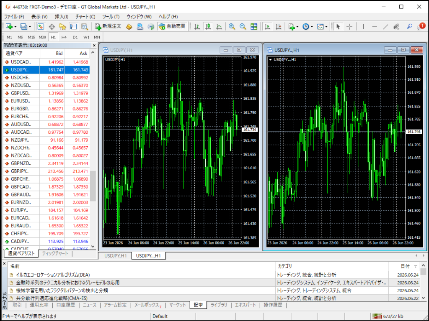Toggle the Market Watch panel visibility icon

pos(41,26)
